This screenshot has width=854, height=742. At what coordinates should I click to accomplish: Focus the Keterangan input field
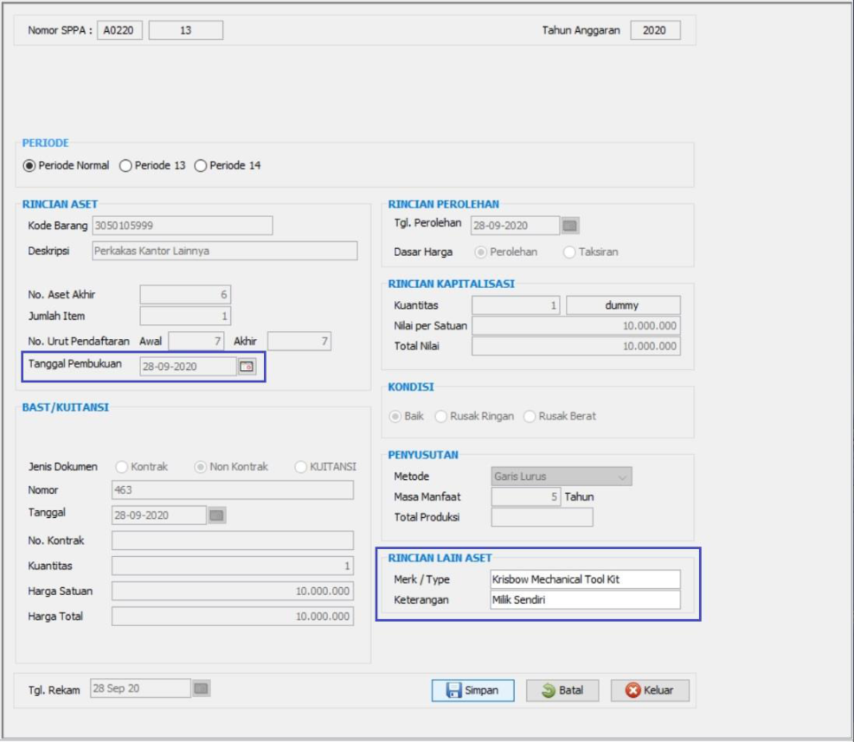(585, 600)
